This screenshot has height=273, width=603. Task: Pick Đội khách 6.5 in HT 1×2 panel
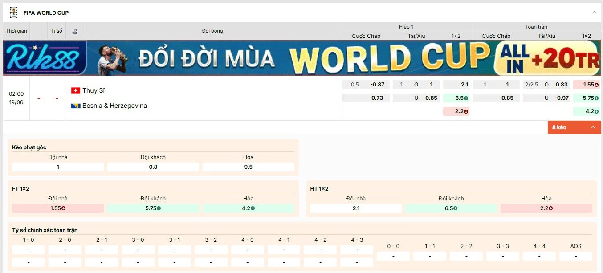point(451,208)
